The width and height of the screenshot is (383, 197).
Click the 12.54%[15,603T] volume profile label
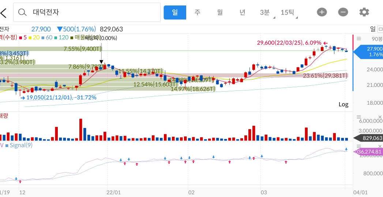pos(155,85)
